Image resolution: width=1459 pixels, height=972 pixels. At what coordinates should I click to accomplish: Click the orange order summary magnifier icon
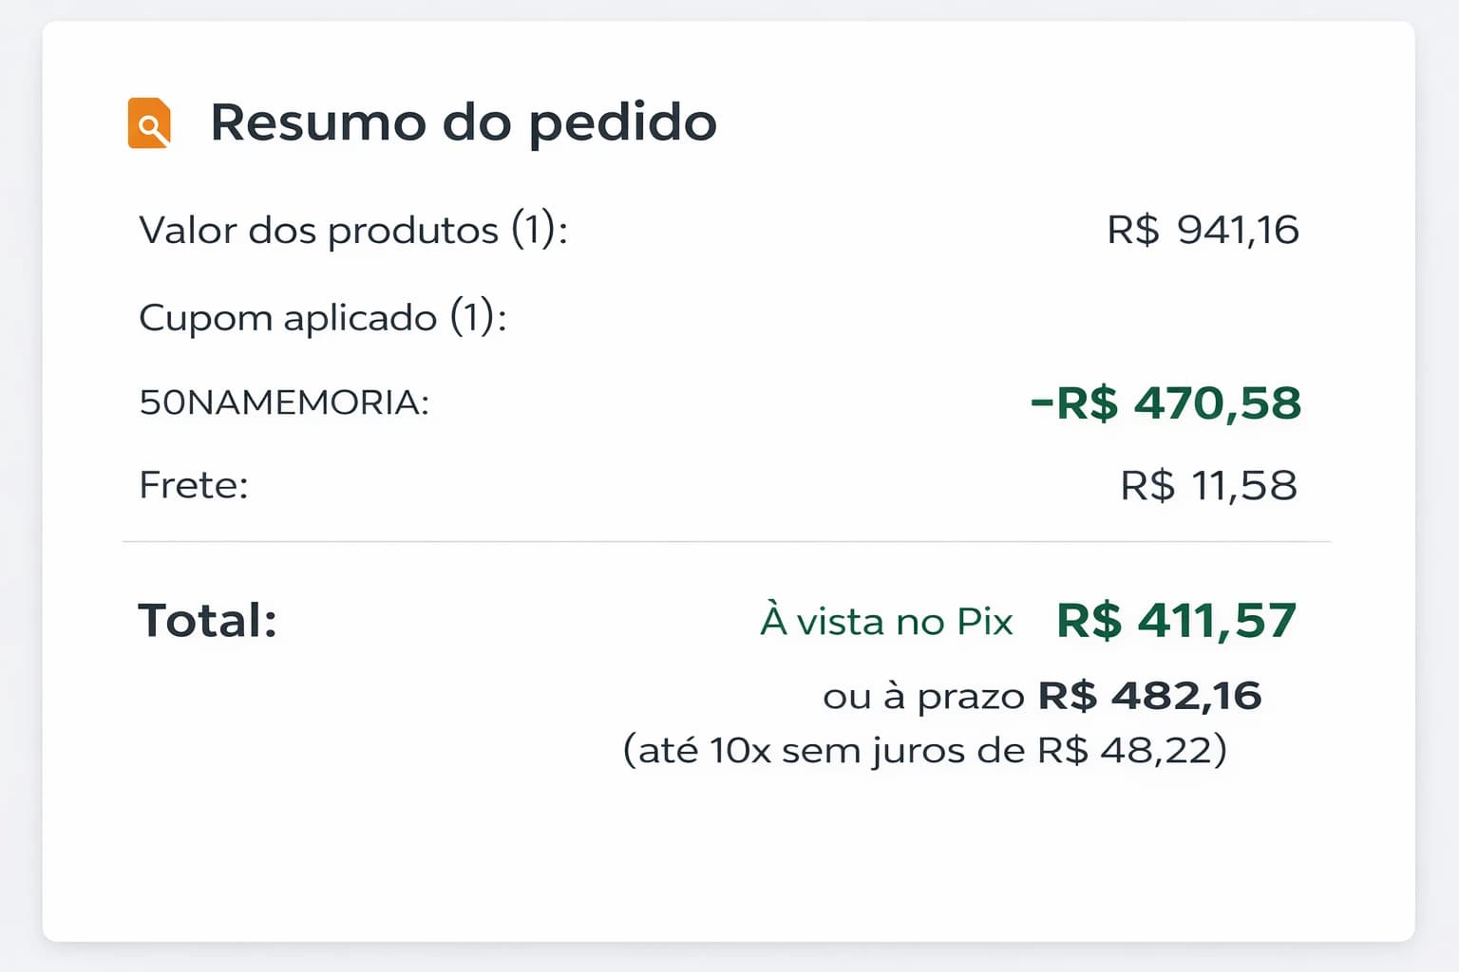pos(148,121)
